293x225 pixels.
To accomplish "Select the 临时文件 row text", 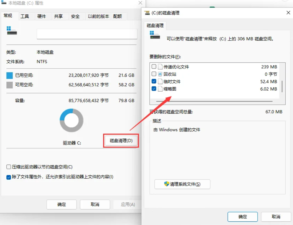I will [x=172, y=82].
